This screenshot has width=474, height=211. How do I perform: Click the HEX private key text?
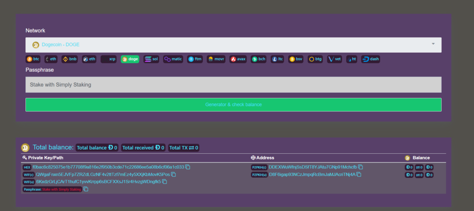point(108,167)
